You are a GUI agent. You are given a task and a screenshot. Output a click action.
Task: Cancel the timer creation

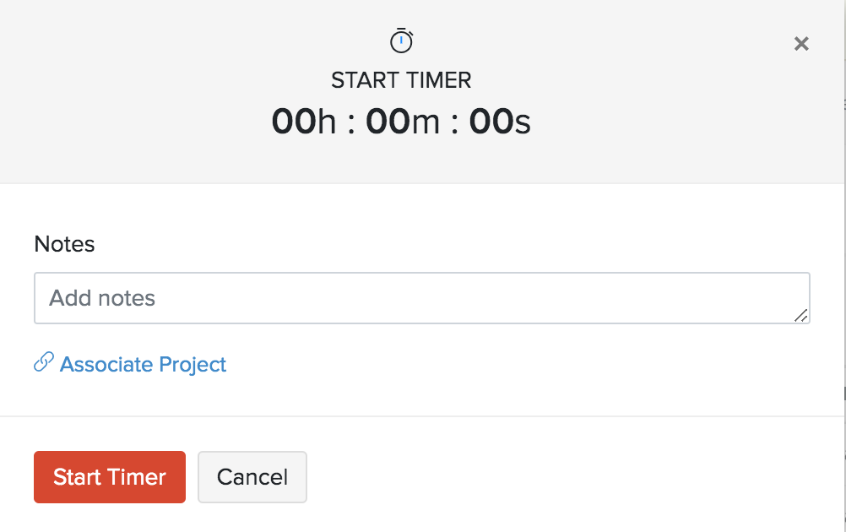pos(252,476)
